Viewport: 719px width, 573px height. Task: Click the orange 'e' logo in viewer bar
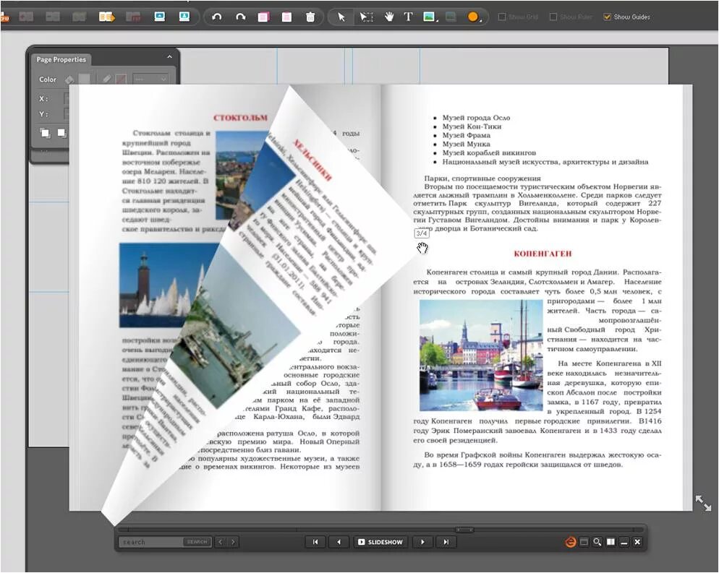(x=570, y=543)
